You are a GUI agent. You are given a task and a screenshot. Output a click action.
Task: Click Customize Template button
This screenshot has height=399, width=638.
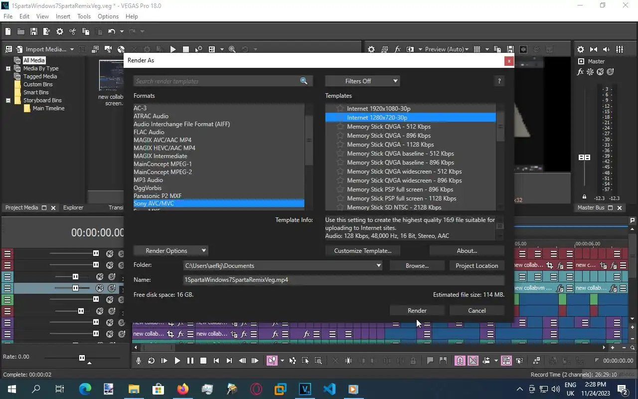362,250
